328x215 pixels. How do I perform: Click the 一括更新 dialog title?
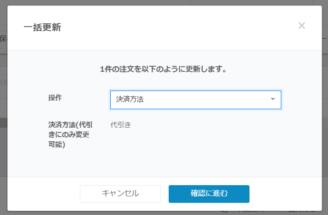(x=42, y=28)
